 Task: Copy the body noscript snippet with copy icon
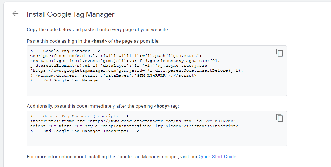[279, 118]
